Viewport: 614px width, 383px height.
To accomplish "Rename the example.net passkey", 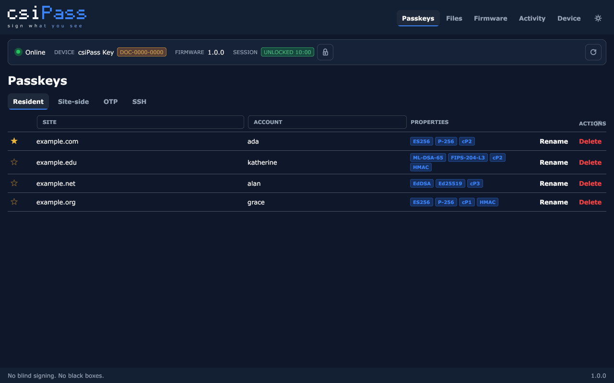I will click(x=554, y=183).
